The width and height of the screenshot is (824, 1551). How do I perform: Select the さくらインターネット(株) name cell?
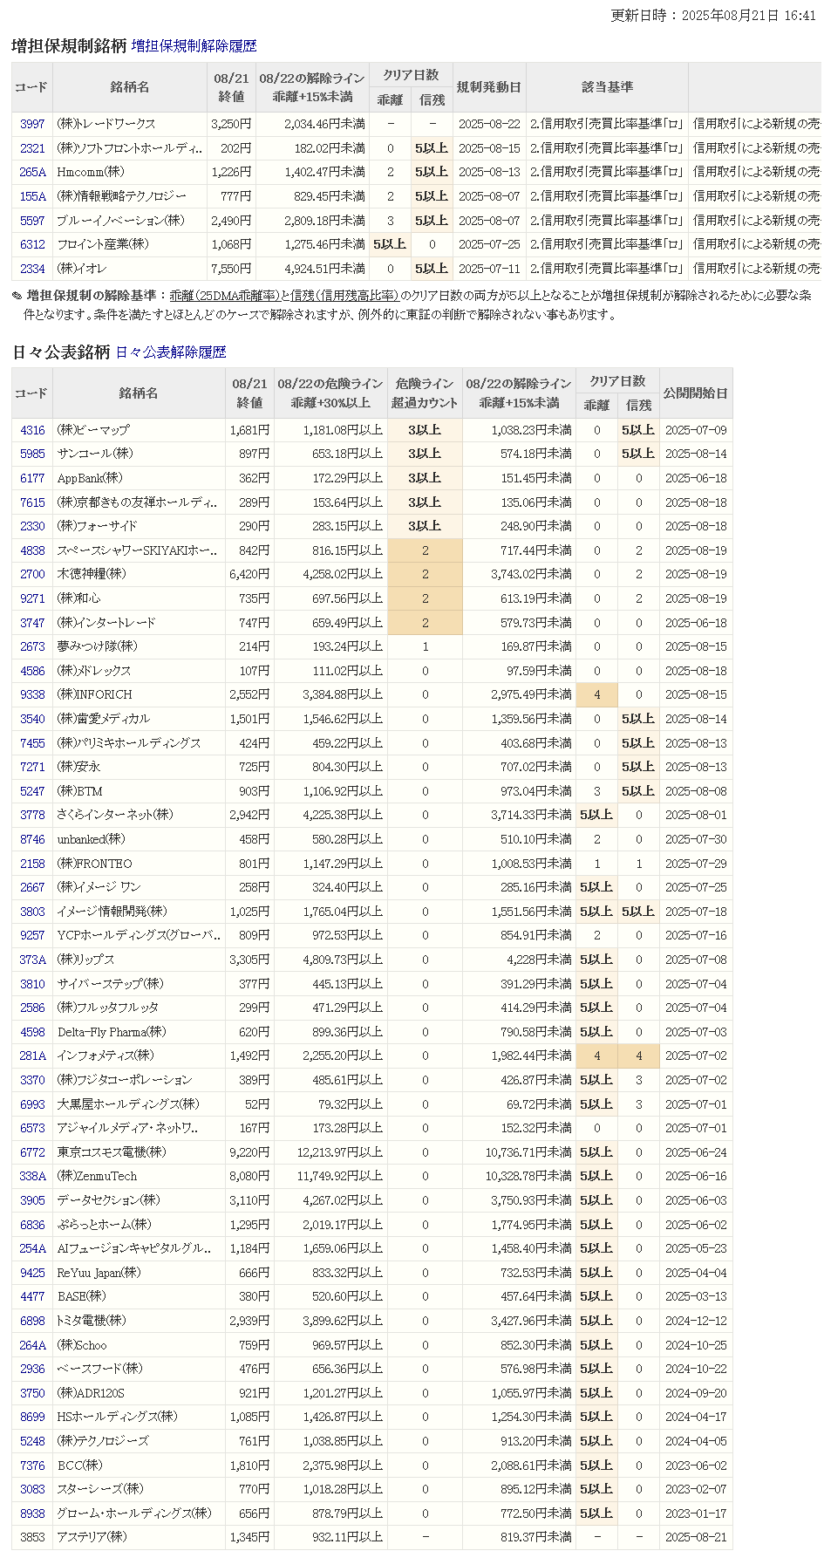(x=139, y=815)
